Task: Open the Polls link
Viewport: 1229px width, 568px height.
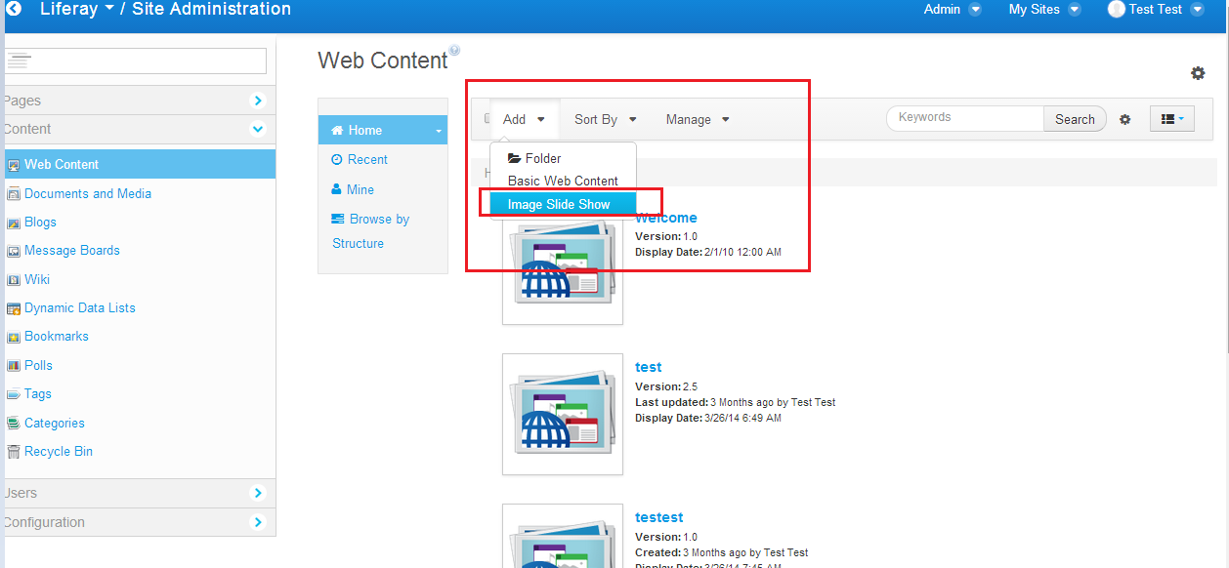Action: (38, 365)
